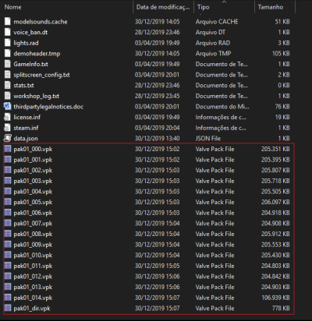Click the data.json file icon
Image resolution: width=312 pixels, height=321 pixels.
pos(8,138)
